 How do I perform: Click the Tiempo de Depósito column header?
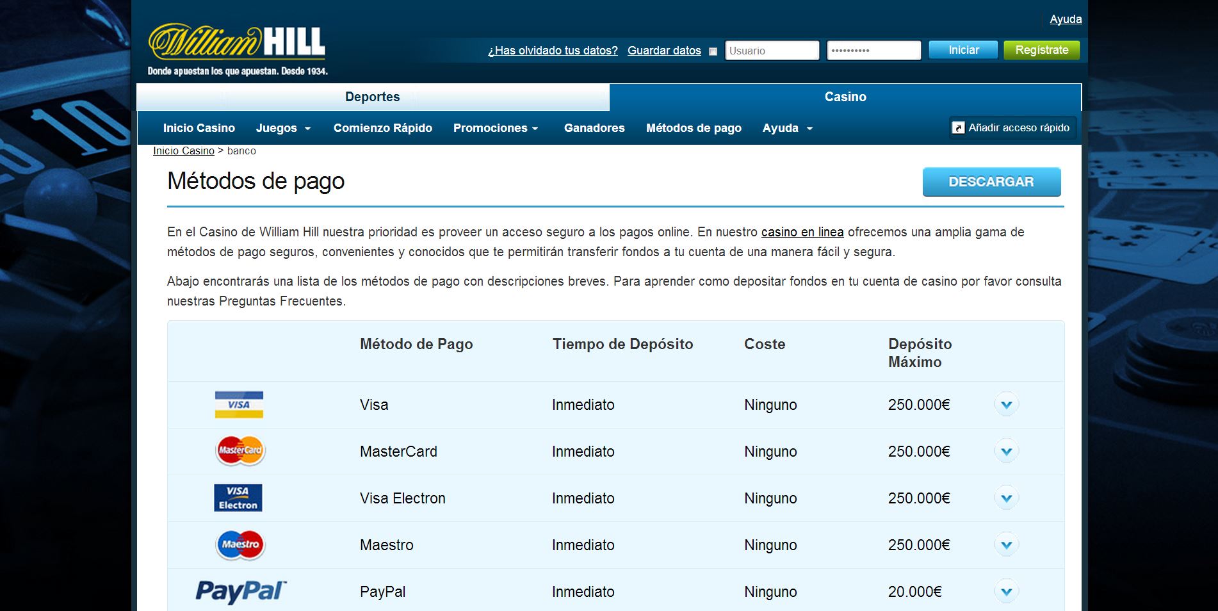(622, 344)
